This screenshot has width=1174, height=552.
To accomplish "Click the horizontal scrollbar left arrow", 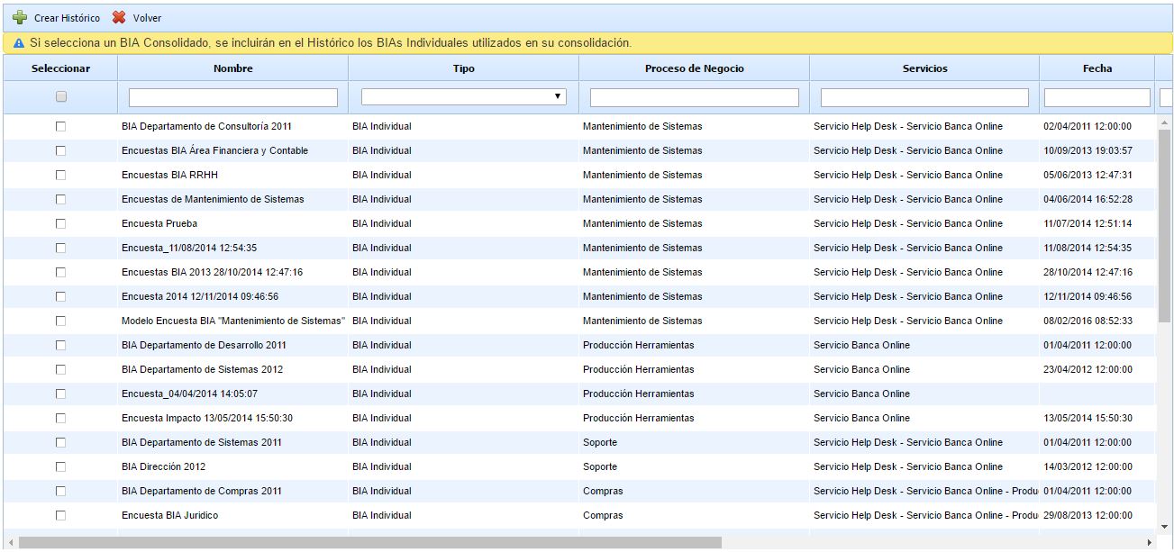I will click(x=9, y=543).
